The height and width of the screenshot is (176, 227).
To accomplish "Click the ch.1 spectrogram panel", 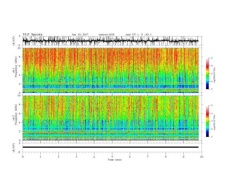I will [110, 70].
